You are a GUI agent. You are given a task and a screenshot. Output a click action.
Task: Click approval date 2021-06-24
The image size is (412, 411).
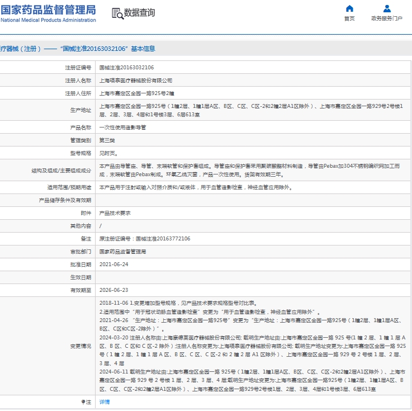click(114, 264)
